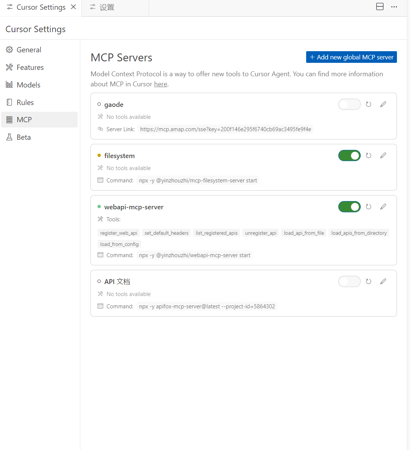Enable the API 文档 server toggle
410x450 pixels.
(350, 281)
